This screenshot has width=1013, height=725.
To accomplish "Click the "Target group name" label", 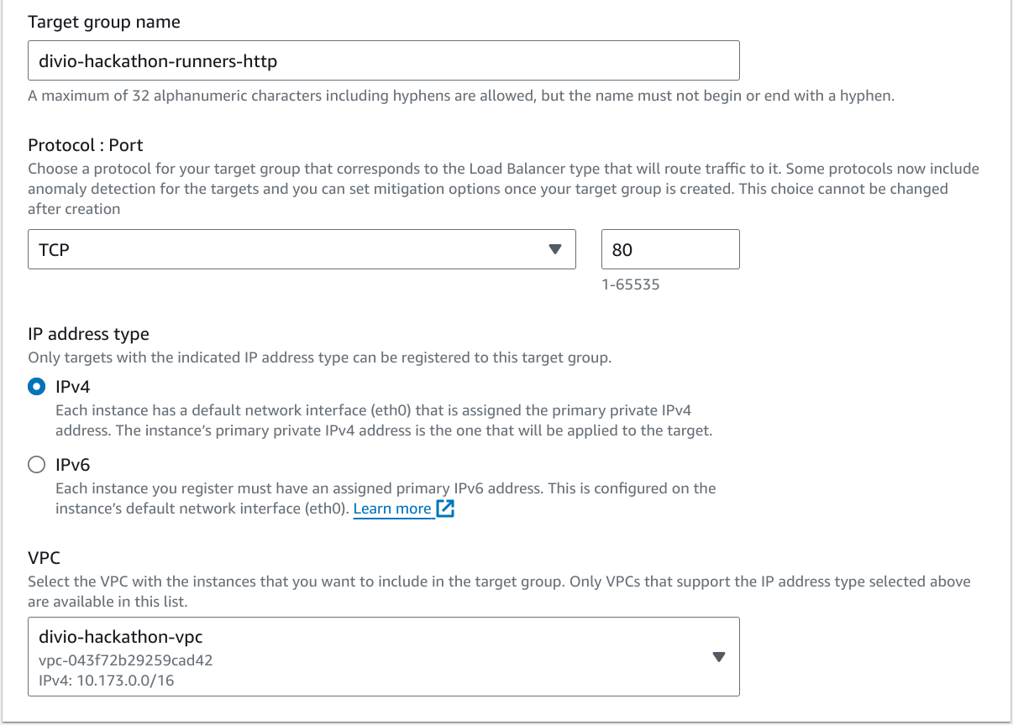I will click(104, 23).
